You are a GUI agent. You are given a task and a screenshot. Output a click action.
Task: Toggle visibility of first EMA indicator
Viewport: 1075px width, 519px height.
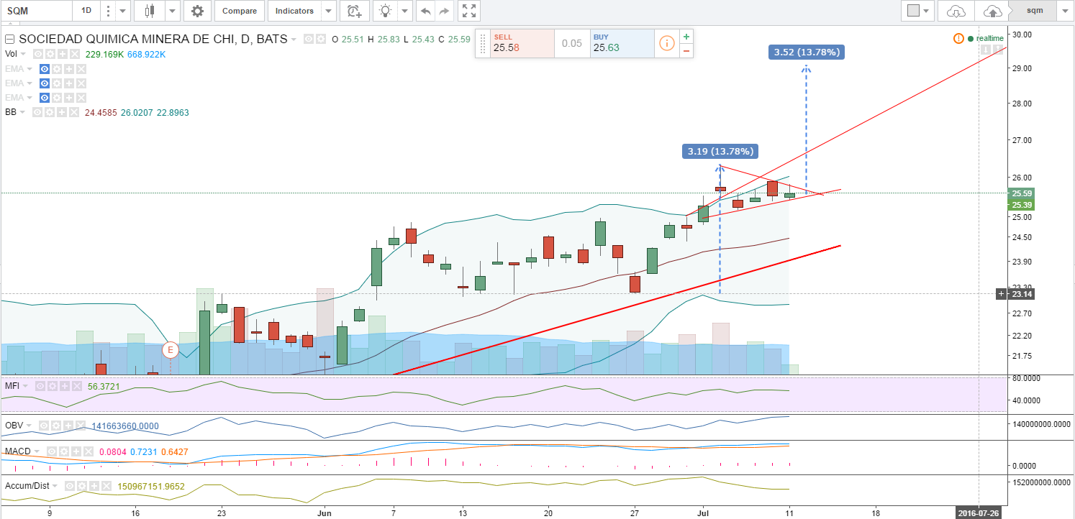pyautogui.click(x=45, y=69)
